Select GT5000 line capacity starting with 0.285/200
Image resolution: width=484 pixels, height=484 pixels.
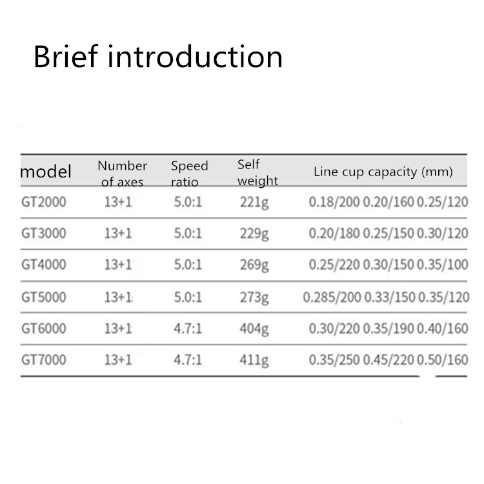coord(385,297)
